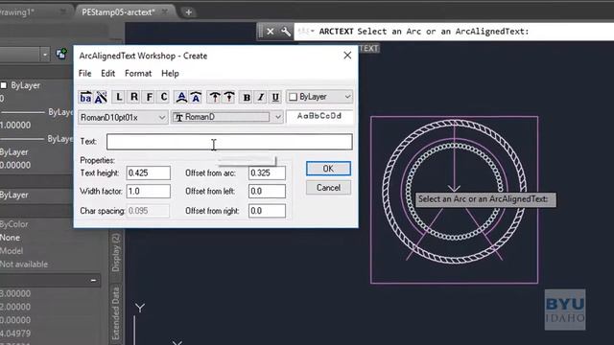Select the ByColor value in properties panel
This screenshot has width=614, height=345.
point(14,224)
